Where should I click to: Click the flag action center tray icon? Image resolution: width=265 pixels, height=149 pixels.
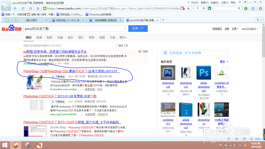click(220, 145)
